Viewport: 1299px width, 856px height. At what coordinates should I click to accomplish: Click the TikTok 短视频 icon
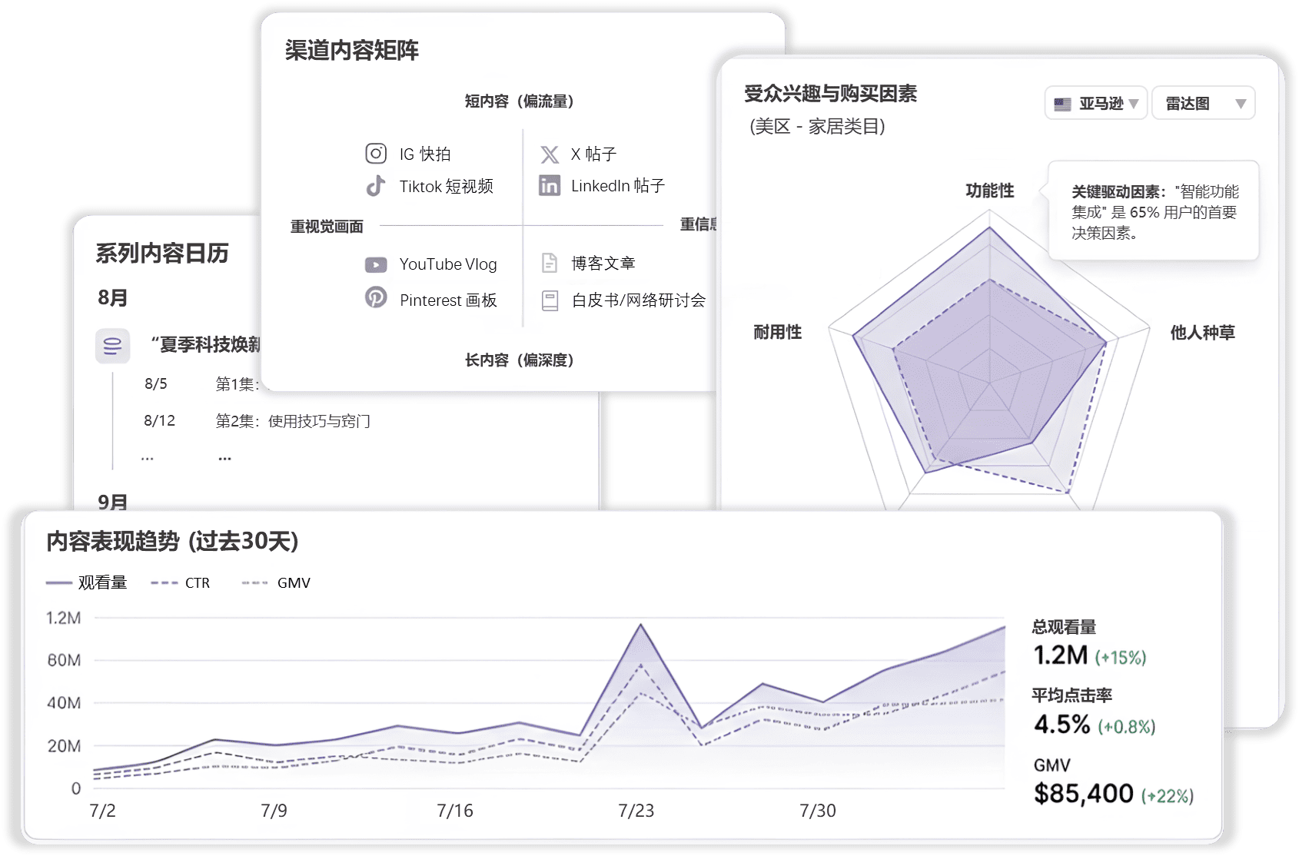[x=375, y=186]
